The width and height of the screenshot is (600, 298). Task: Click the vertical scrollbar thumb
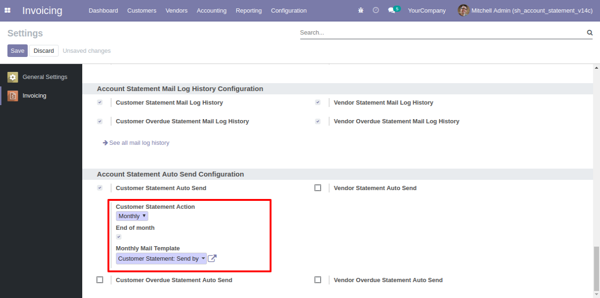(x=596, y=268)
